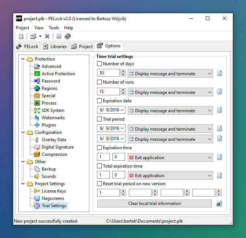Decrease number of runs spinner down arrow
The height and width of the screenshot is (238, 246).
pyautogui.click(x=123, y=94)
